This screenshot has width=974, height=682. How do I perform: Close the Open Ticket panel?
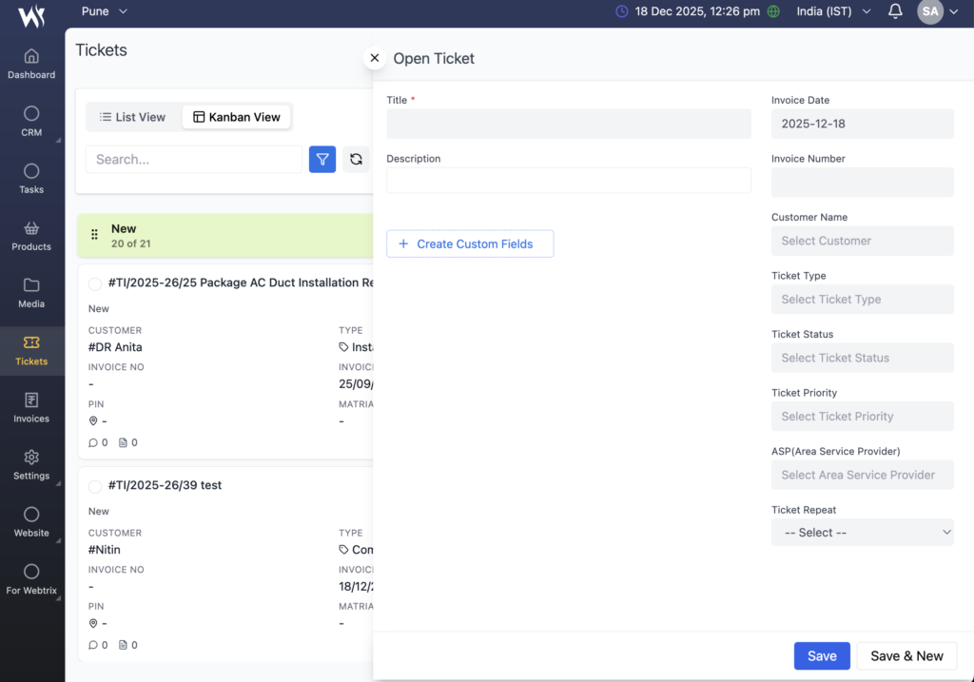pos(375,58)
